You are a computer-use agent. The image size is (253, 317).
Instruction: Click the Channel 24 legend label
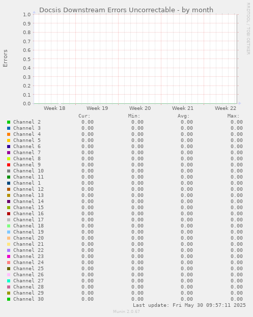29,263
